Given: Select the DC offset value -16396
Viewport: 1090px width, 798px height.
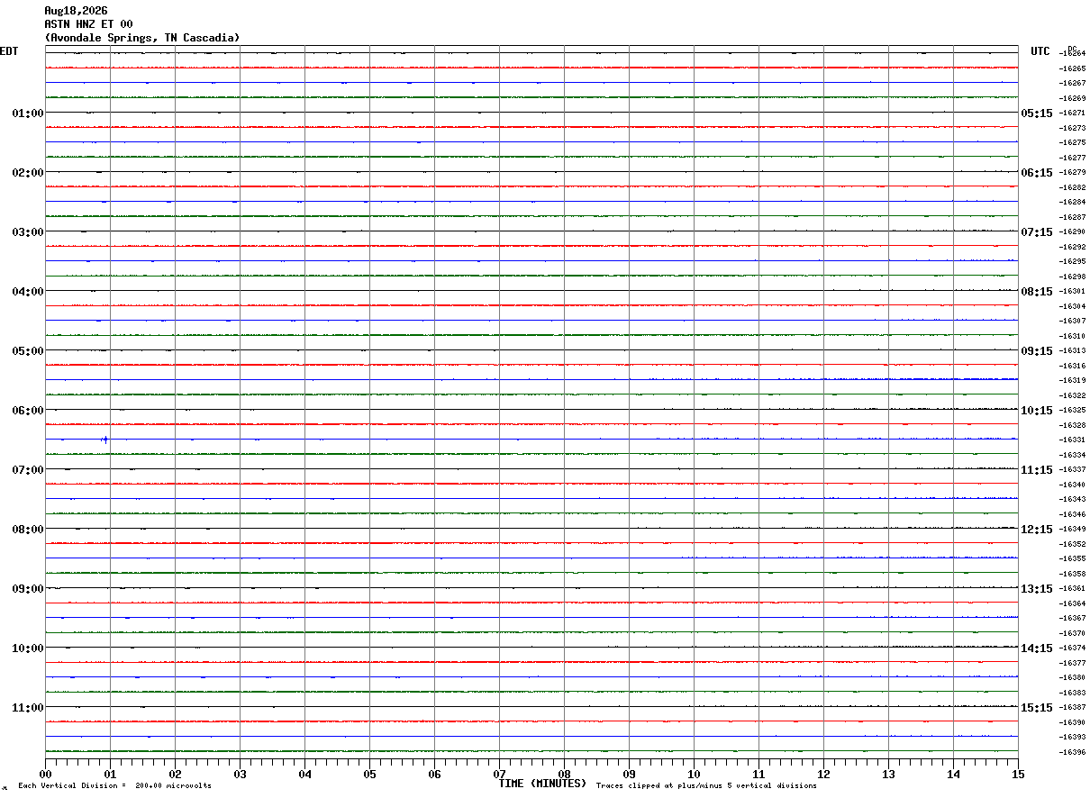Looking at the screenshot, I should (1072, 752).
